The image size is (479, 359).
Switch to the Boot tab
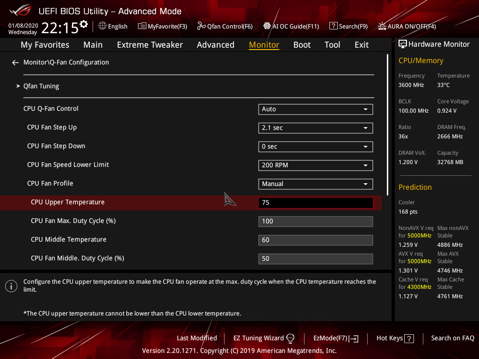[302, 45]
